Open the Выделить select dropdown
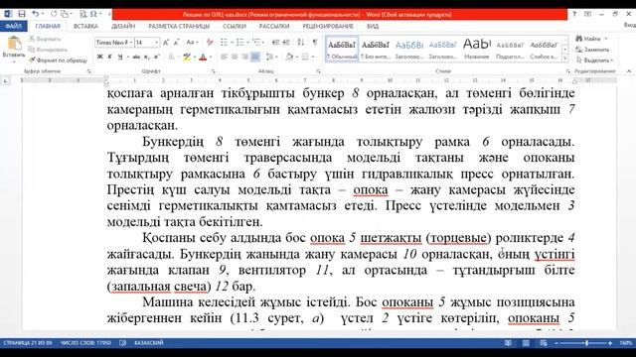This screenshot has height=357, width=636. tap(595, 59)
